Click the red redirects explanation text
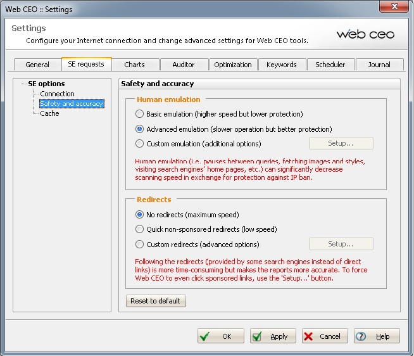Image resolution: width=414 pixels, height=356 pixels. tap(251, 270)
